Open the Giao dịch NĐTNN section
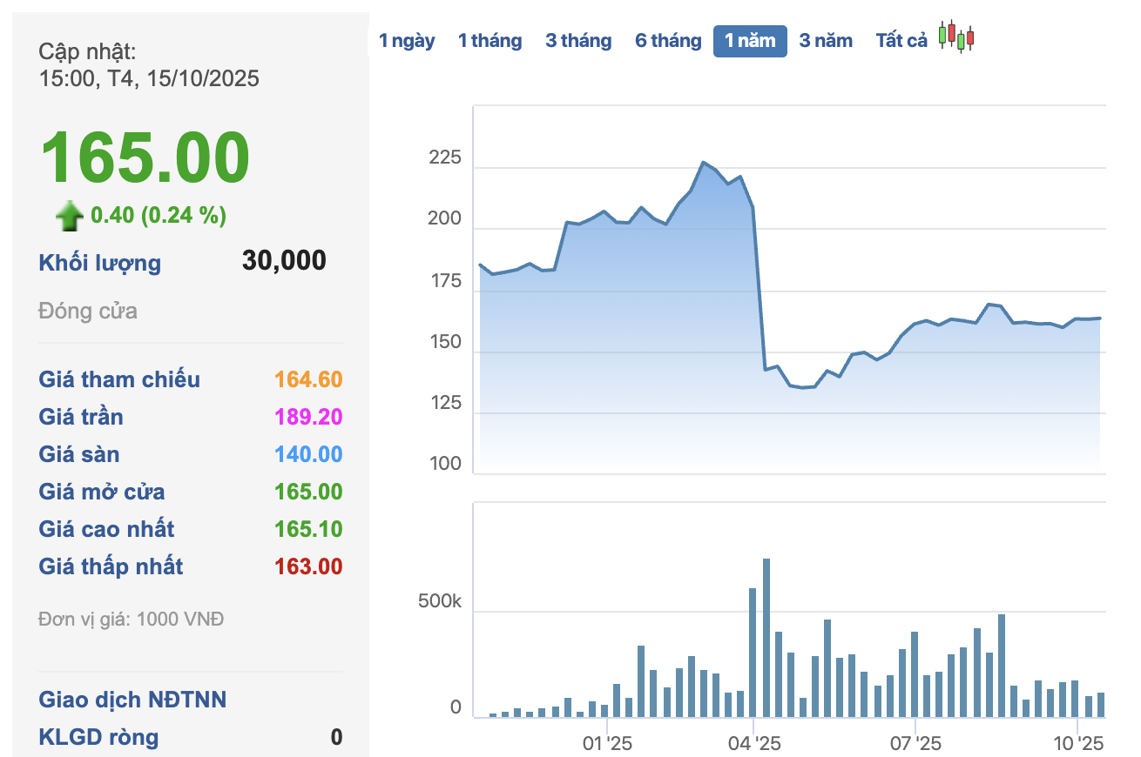1141x757 pixels. (x=132, y=700)
